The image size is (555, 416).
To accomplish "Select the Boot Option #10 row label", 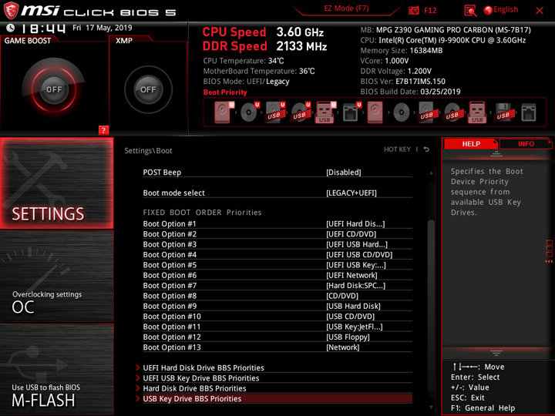I will [x=172, y=317].
